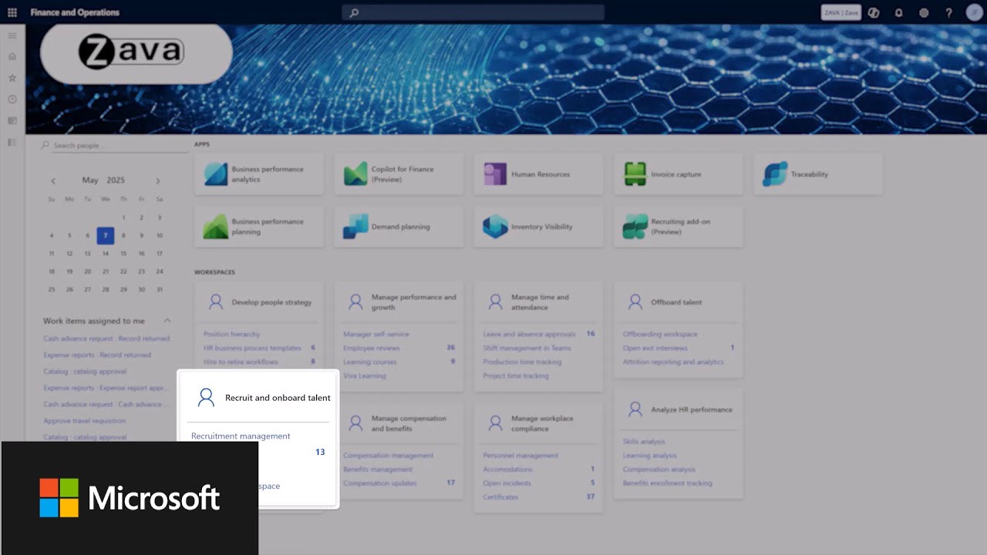987x555 pixels.
Task: Open Manage compensation and benefits workspace
Action: coord(409,423)
